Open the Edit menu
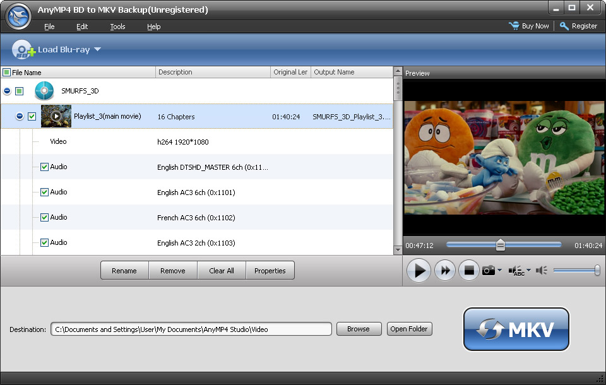This screenshot has height=385, width=606. [82, 27]
